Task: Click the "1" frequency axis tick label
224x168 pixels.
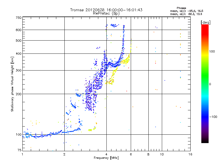Action: point(22,154)
